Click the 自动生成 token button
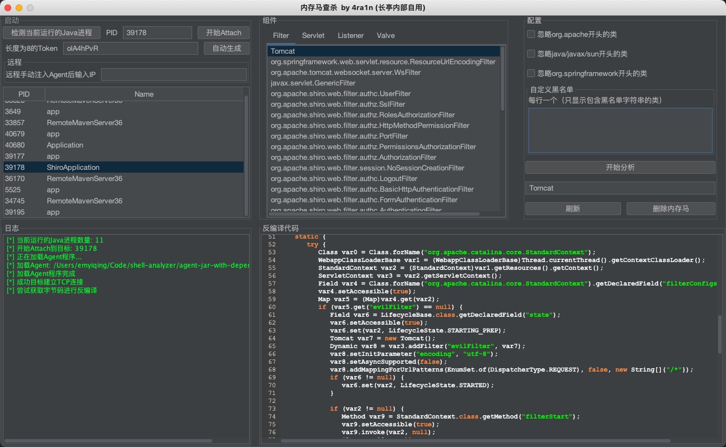This screenshot has width=726, height=447. [x=227, y=48]
